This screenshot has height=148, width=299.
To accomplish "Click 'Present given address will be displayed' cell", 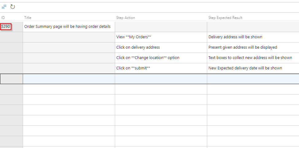I will pyautogui.click(x=253, y=47).
